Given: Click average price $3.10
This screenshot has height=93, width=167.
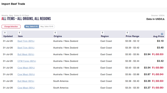Looking at the screenshot, I should (x=160, y=41).
